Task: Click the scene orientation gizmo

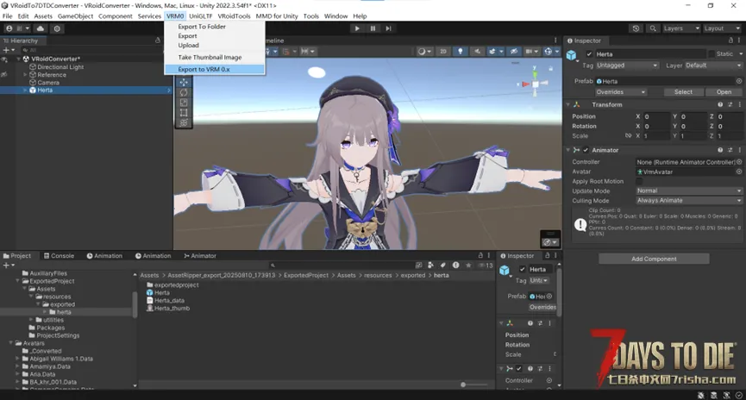Action: coord(535,84)
